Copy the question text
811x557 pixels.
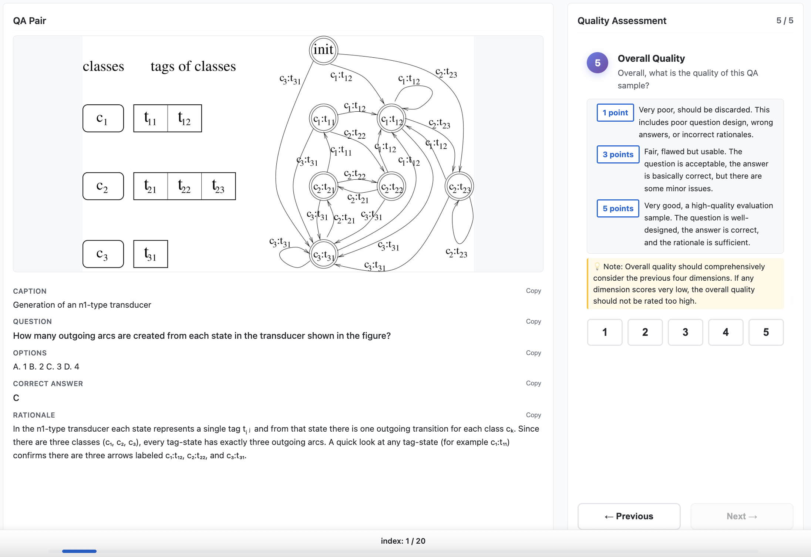533,321
